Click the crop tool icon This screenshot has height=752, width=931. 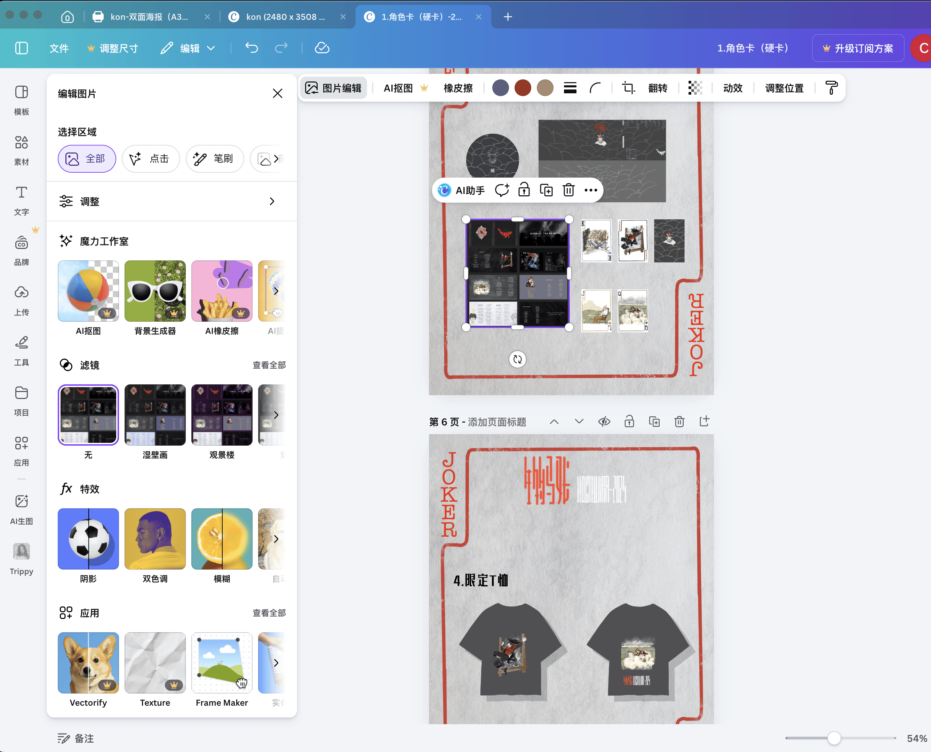coord(628,88)
